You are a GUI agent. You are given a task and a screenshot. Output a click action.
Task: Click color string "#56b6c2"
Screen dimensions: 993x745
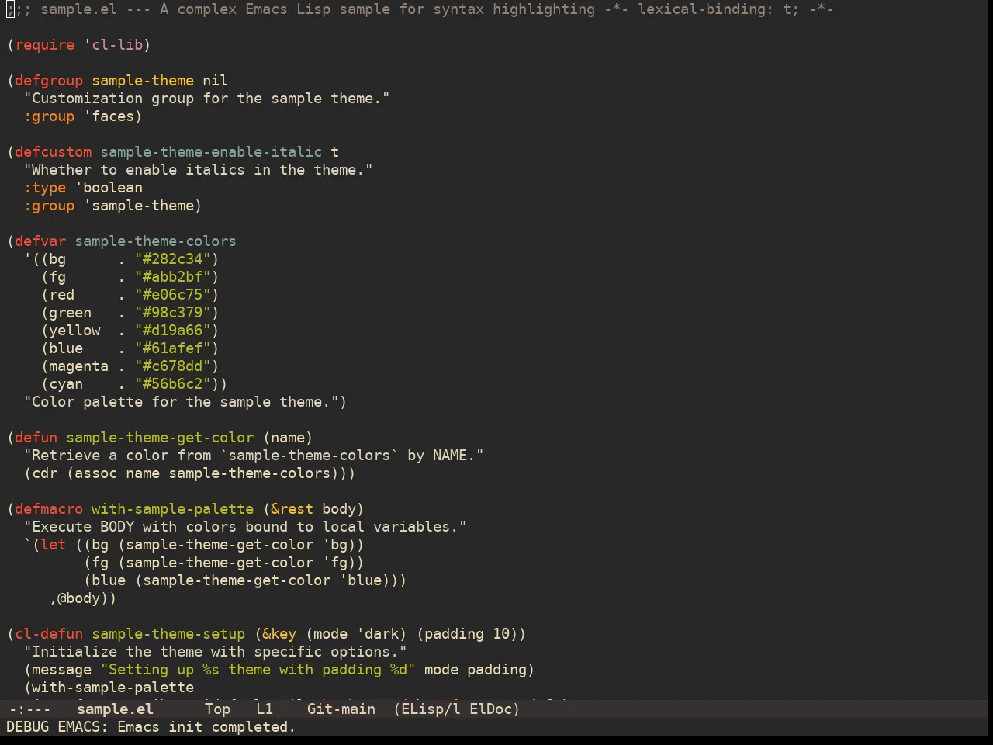172,384
